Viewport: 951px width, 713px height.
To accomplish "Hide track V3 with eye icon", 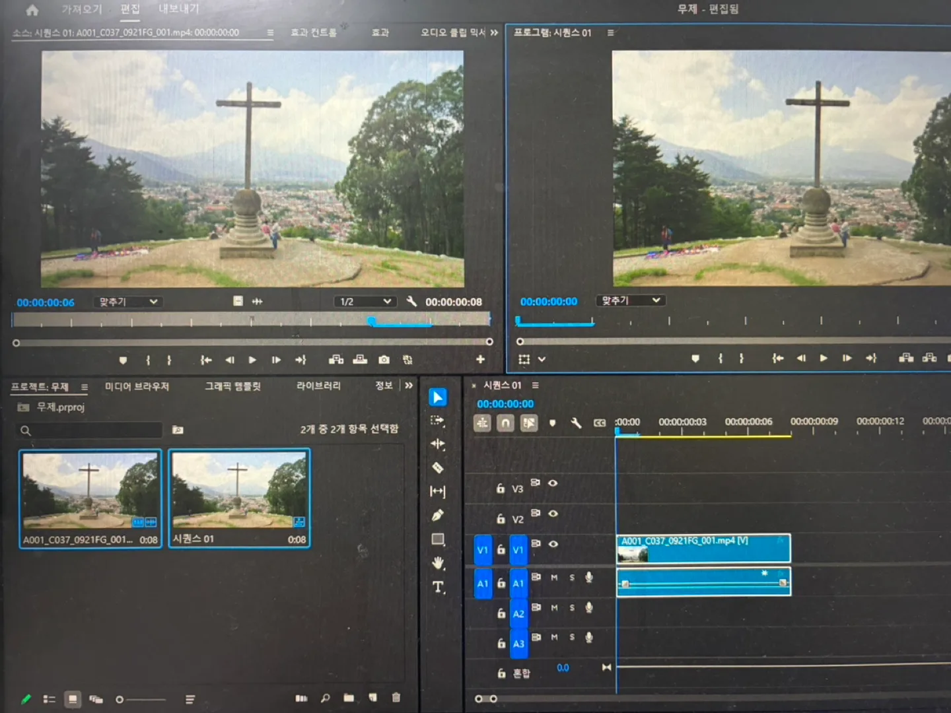I will click(553, 483).
